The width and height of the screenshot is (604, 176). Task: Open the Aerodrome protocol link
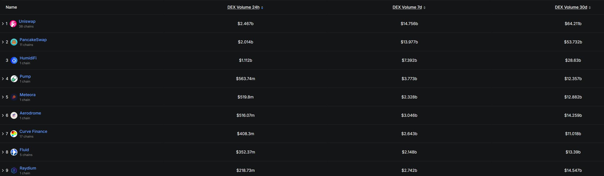30,113
